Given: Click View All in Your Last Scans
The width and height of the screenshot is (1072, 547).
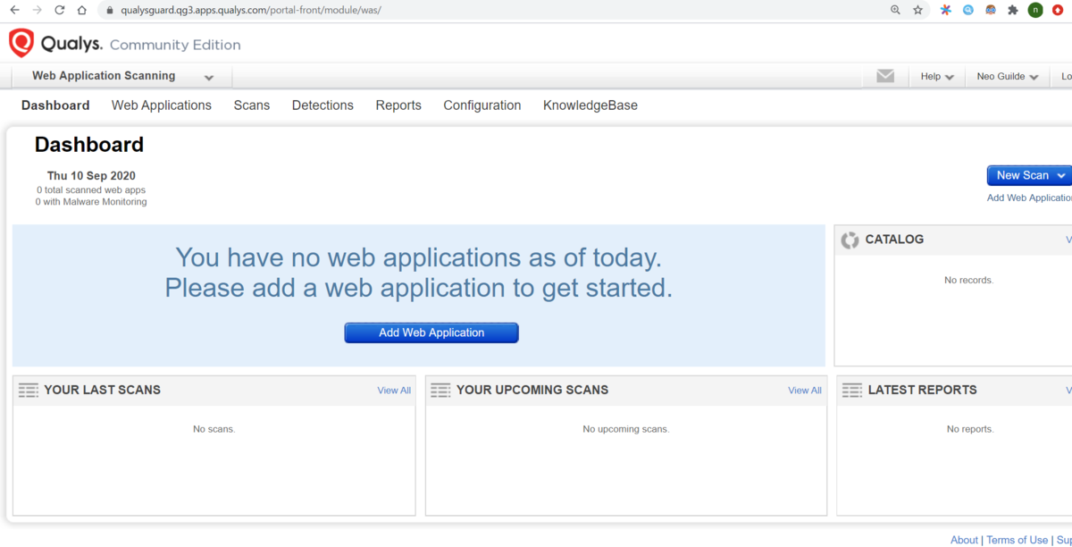Looking at the screenshot, I should tap(394, 391).
